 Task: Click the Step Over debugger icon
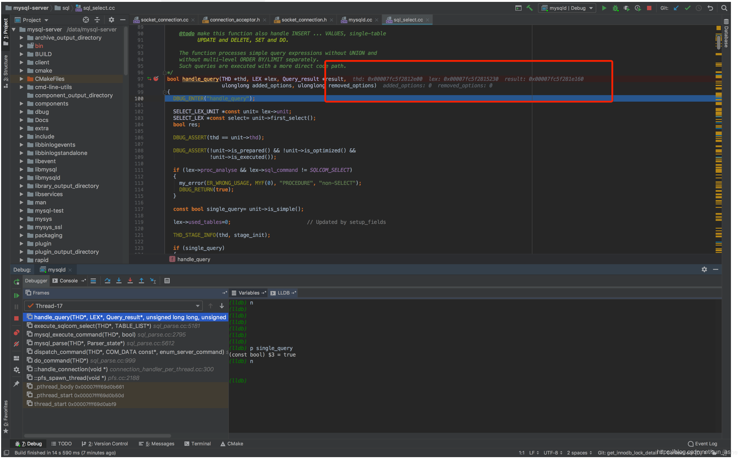pos(107,281)
